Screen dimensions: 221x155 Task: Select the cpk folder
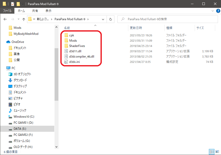point(71,35)
